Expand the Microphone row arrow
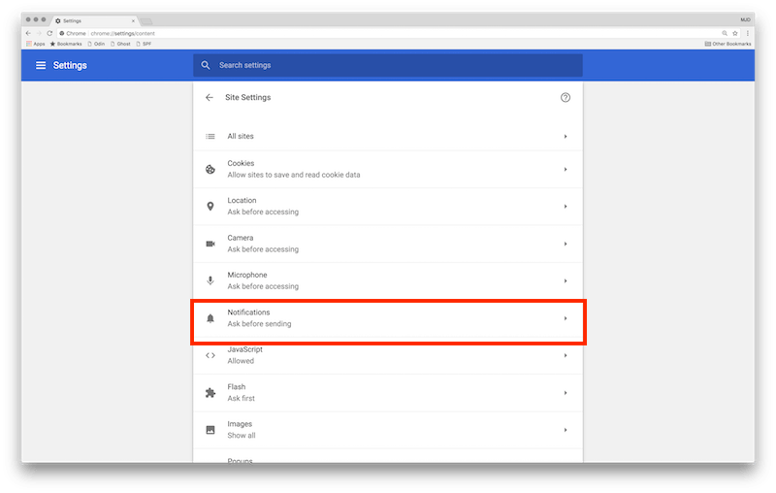 coord(566,280)
